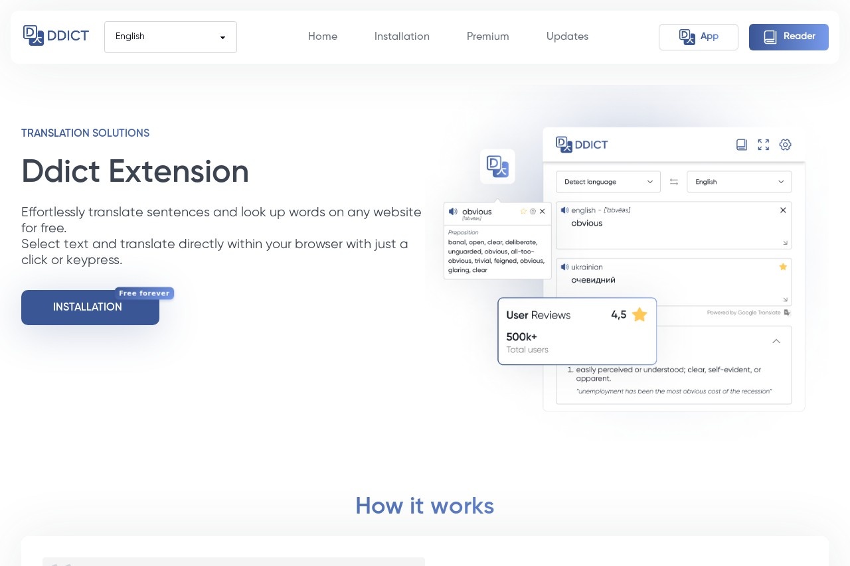Go to the Home menu item
The image size is (850, 566).
[x=323, y=36]
